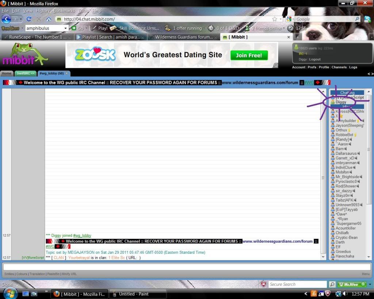
Task: Click the user icon beside RobbieBot
Action: (x=333, y=135)
